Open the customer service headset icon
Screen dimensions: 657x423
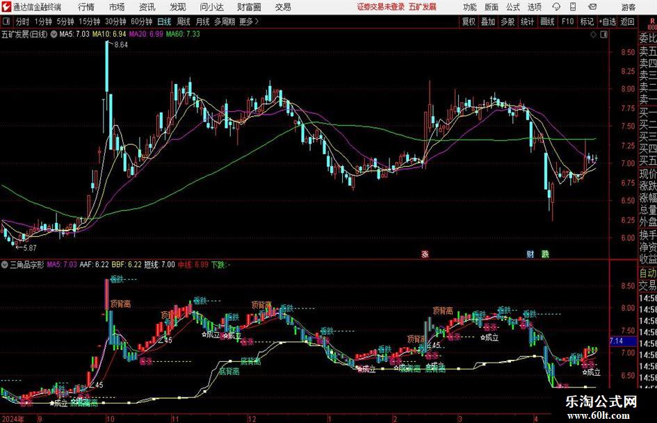tap(556, 7)
